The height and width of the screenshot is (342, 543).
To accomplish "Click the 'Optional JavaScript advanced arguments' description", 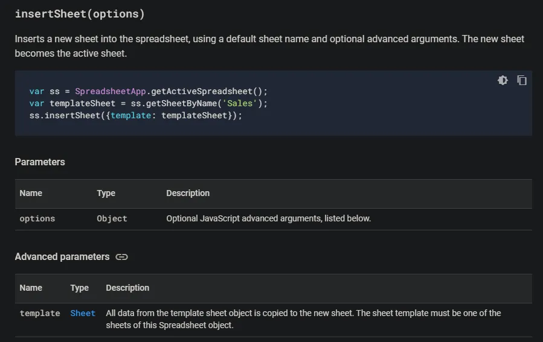I will (x=268, y=218).
